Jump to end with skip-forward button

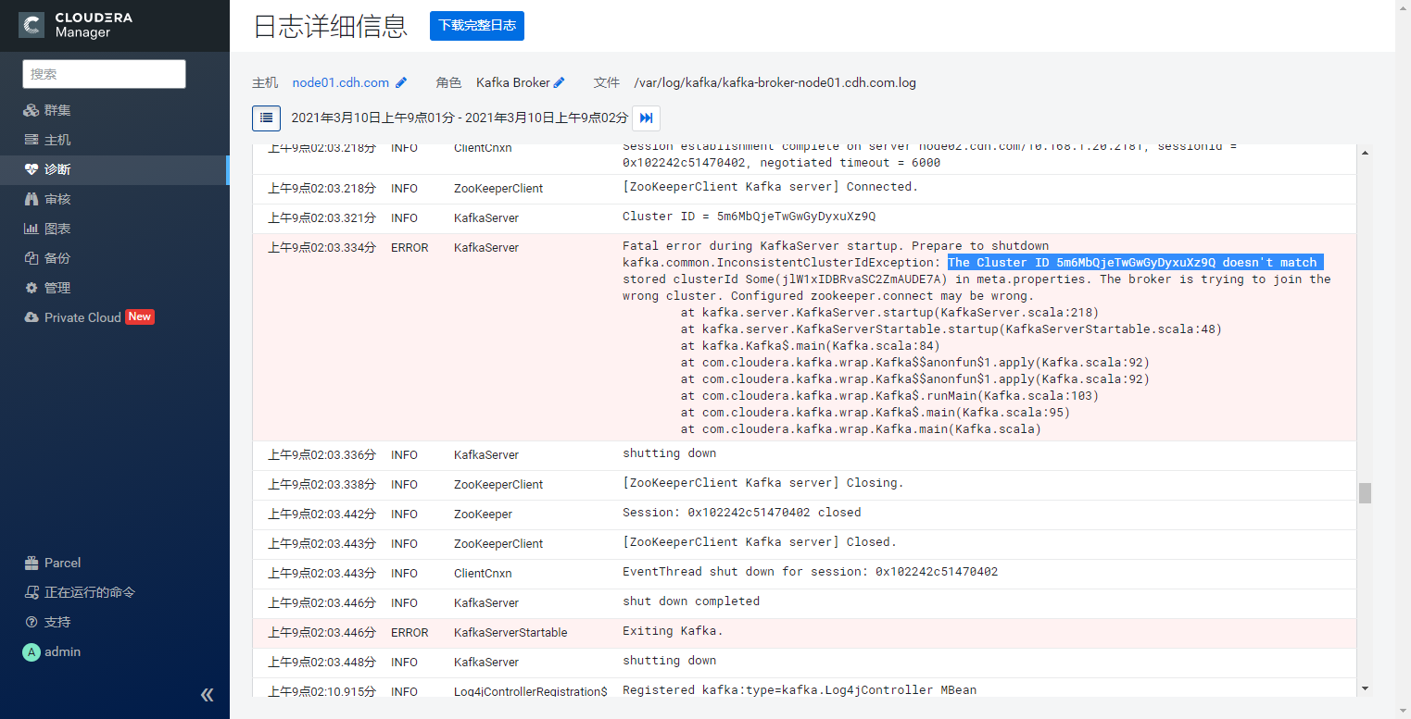point(647,118)
